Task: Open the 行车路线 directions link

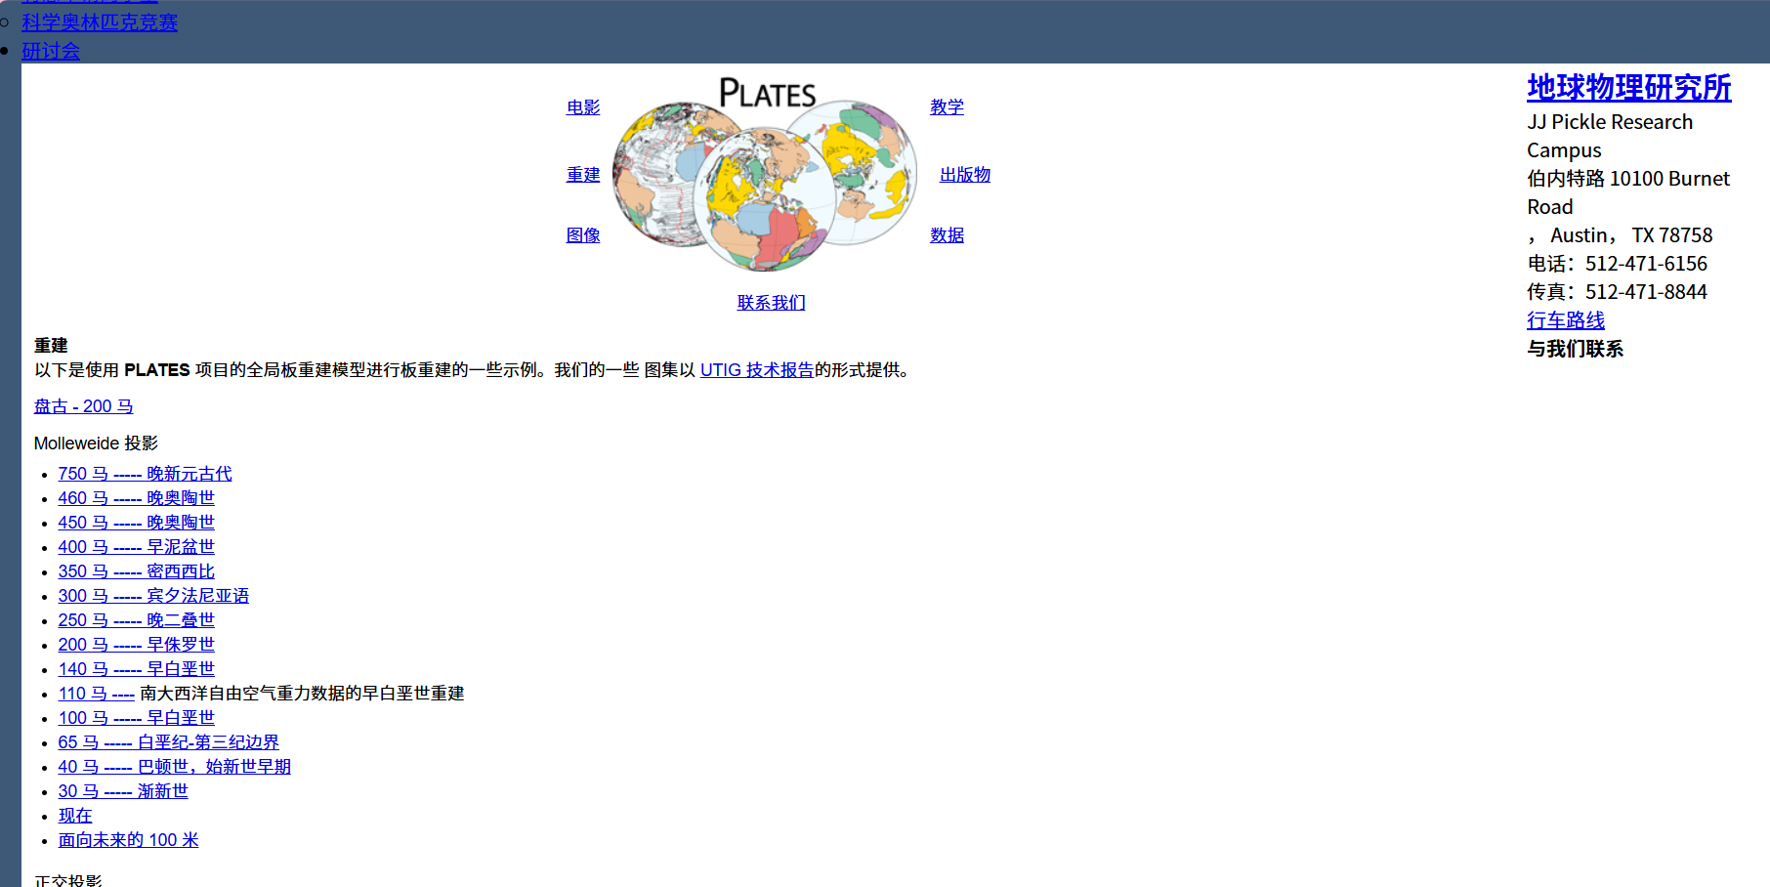Action: (1565, 320)
